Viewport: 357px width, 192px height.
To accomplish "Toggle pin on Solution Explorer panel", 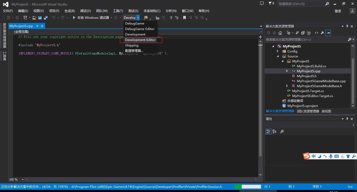I will click(347, 26).
